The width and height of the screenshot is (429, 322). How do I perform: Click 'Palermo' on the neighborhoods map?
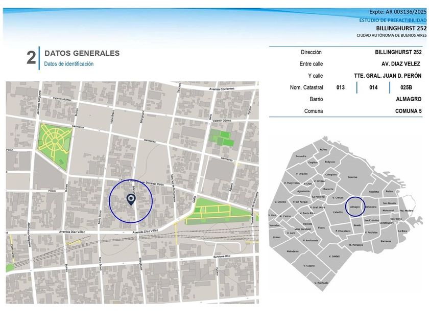click(x=352, y=177)
